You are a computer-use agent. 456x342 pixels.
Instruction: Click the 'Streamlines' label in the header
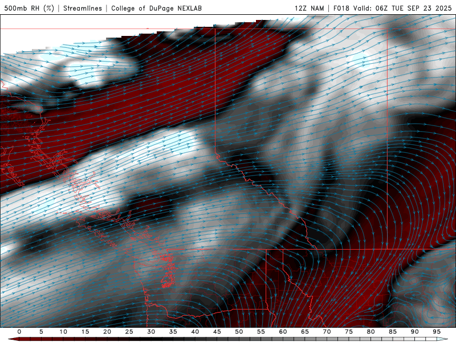[x=83, y=8]
